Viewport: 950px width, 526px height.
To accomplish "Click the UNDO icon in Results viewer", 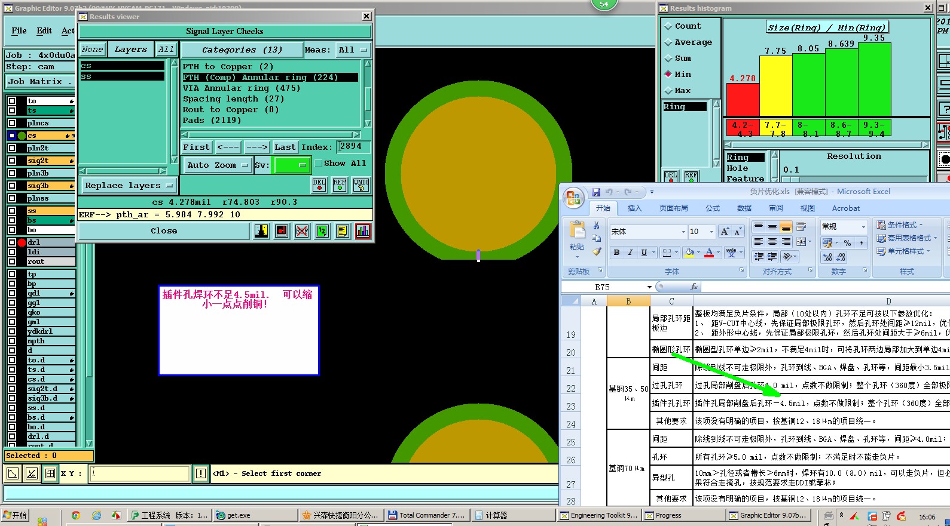I will click(361, 185).
